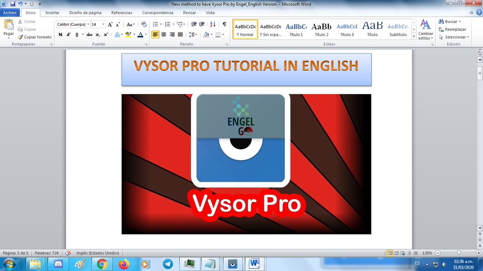Screen dimensions: 483x271
Task: Click the spell check status icon
Action: coord(68,253)
